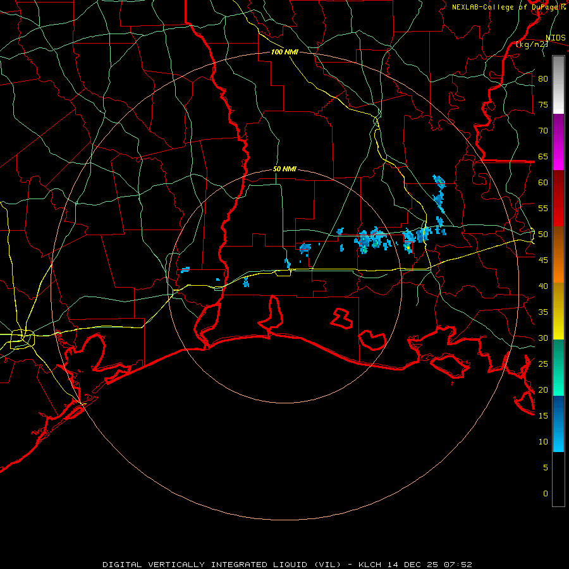Click the '100 NMI' range ring label
The width and height of the screenshot is (569, 569).
coord(284,52)
